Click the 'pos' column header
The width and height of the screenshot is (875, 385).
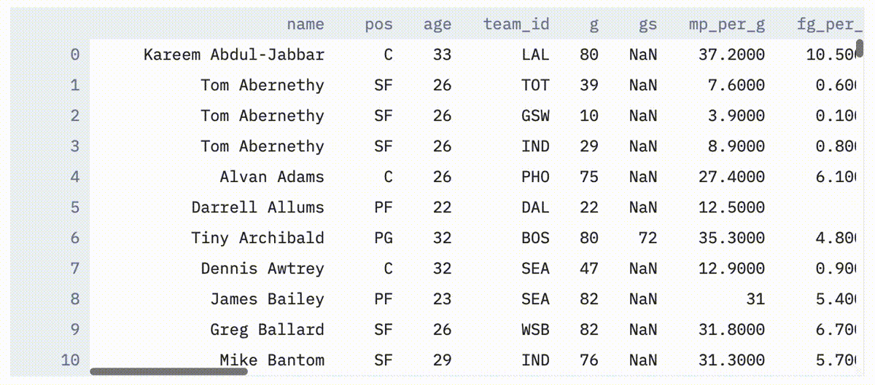(x=378, y=24)
